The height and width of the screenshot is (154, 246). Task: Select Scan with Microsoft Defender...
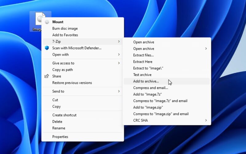tap(83, 48)
